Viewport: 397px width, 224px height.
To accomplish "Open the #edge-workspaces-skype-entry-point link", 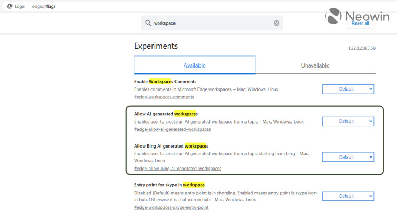I will pos(171,207).
